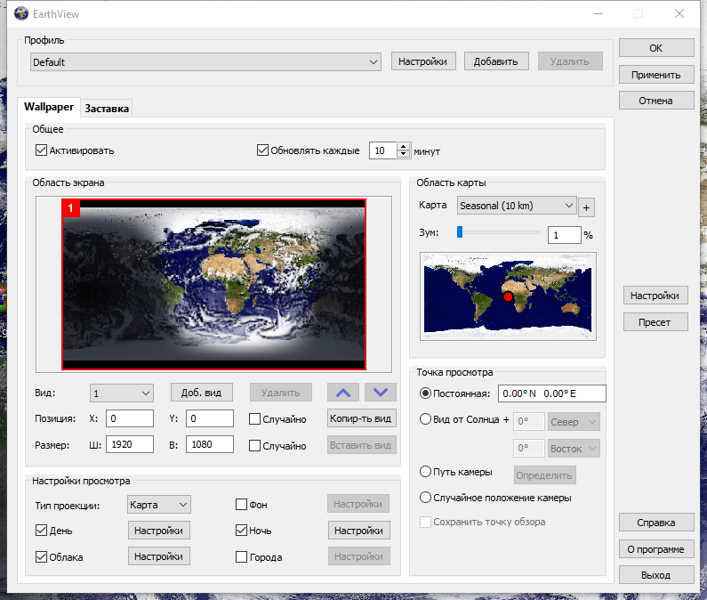The image size is (707, 600).
Task: Click the up arrow view order button
Action: (x=343, y=393)
